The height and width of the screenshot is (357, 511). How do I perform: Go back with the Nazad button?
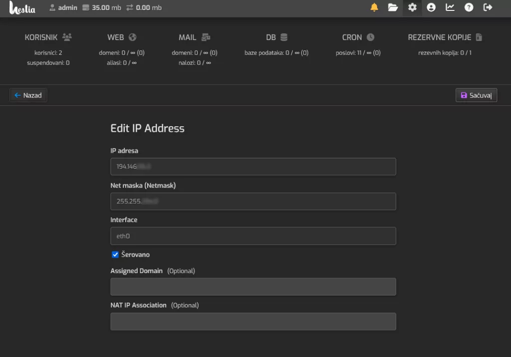pyautogui.click(x=28, y=95)
